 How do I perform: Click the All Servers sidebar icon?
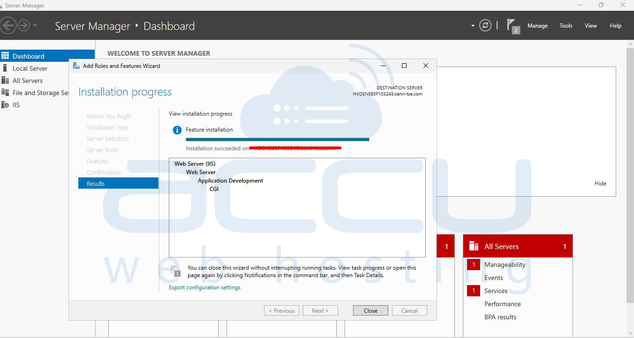coord(5,81)
